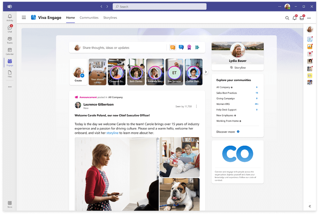Open the hamburger navigation menu
319x215 pixels.
(x=24, y=18)
